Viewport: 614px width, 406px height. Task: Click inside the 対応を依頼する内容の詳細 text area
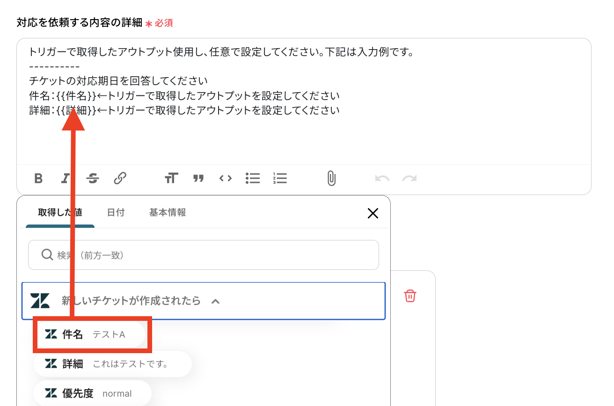[x=304, y=101]
